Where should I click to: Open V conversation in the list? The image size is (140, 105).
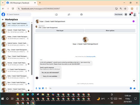[x=15, y=70]
